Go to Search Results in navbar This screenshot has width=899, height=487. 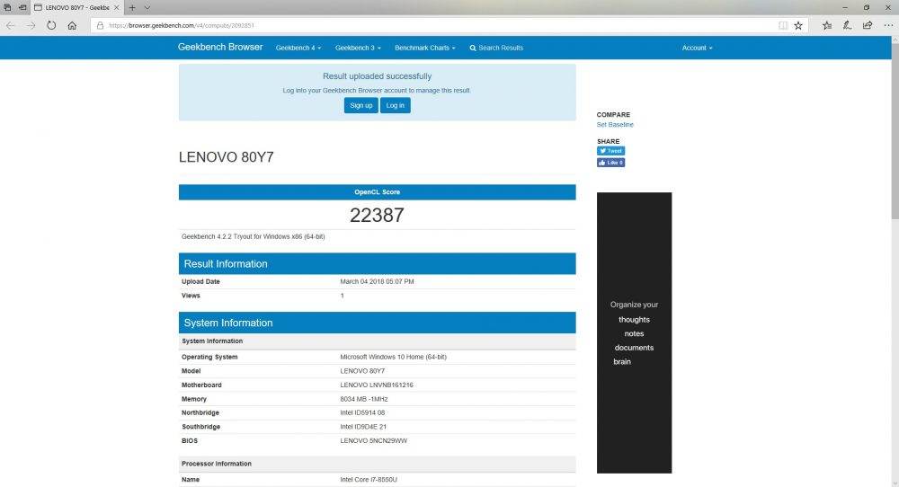496,48
